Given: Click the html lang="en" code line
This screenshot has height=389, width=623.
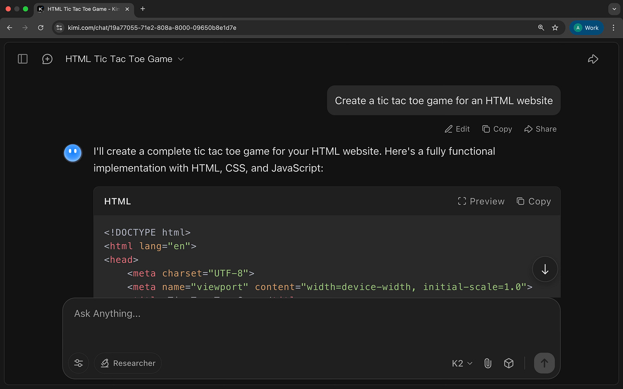Looking at the screenshot, I should [150, 246].
